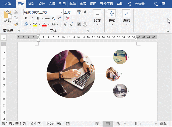Apply strikethrough with the abc icon
172x127 pixels.
(47, 18)
